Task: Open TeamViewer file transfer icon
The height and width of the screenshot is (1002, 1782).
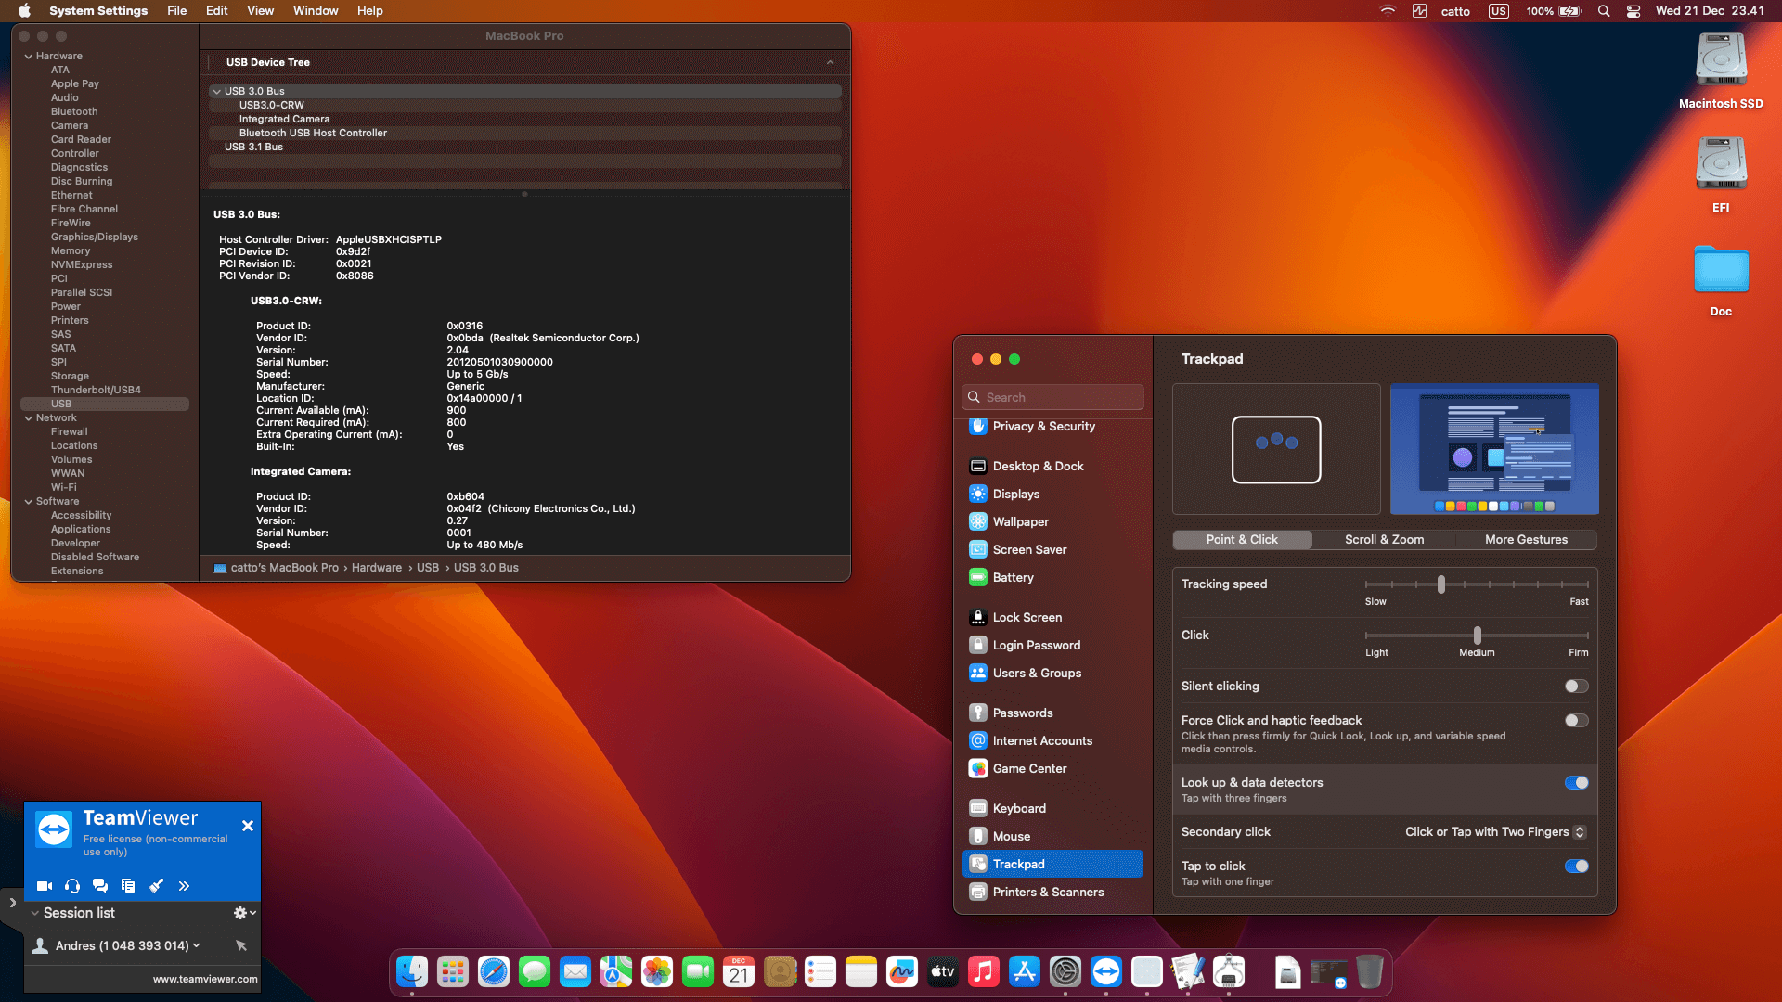Action: (128, 886)
